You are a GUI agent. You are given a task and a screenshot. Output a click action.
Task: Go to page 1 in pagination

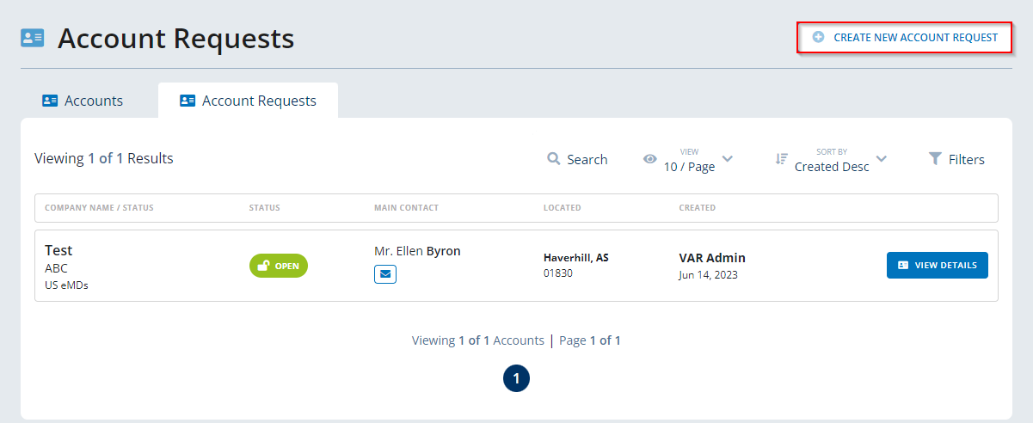click(516, 378)
